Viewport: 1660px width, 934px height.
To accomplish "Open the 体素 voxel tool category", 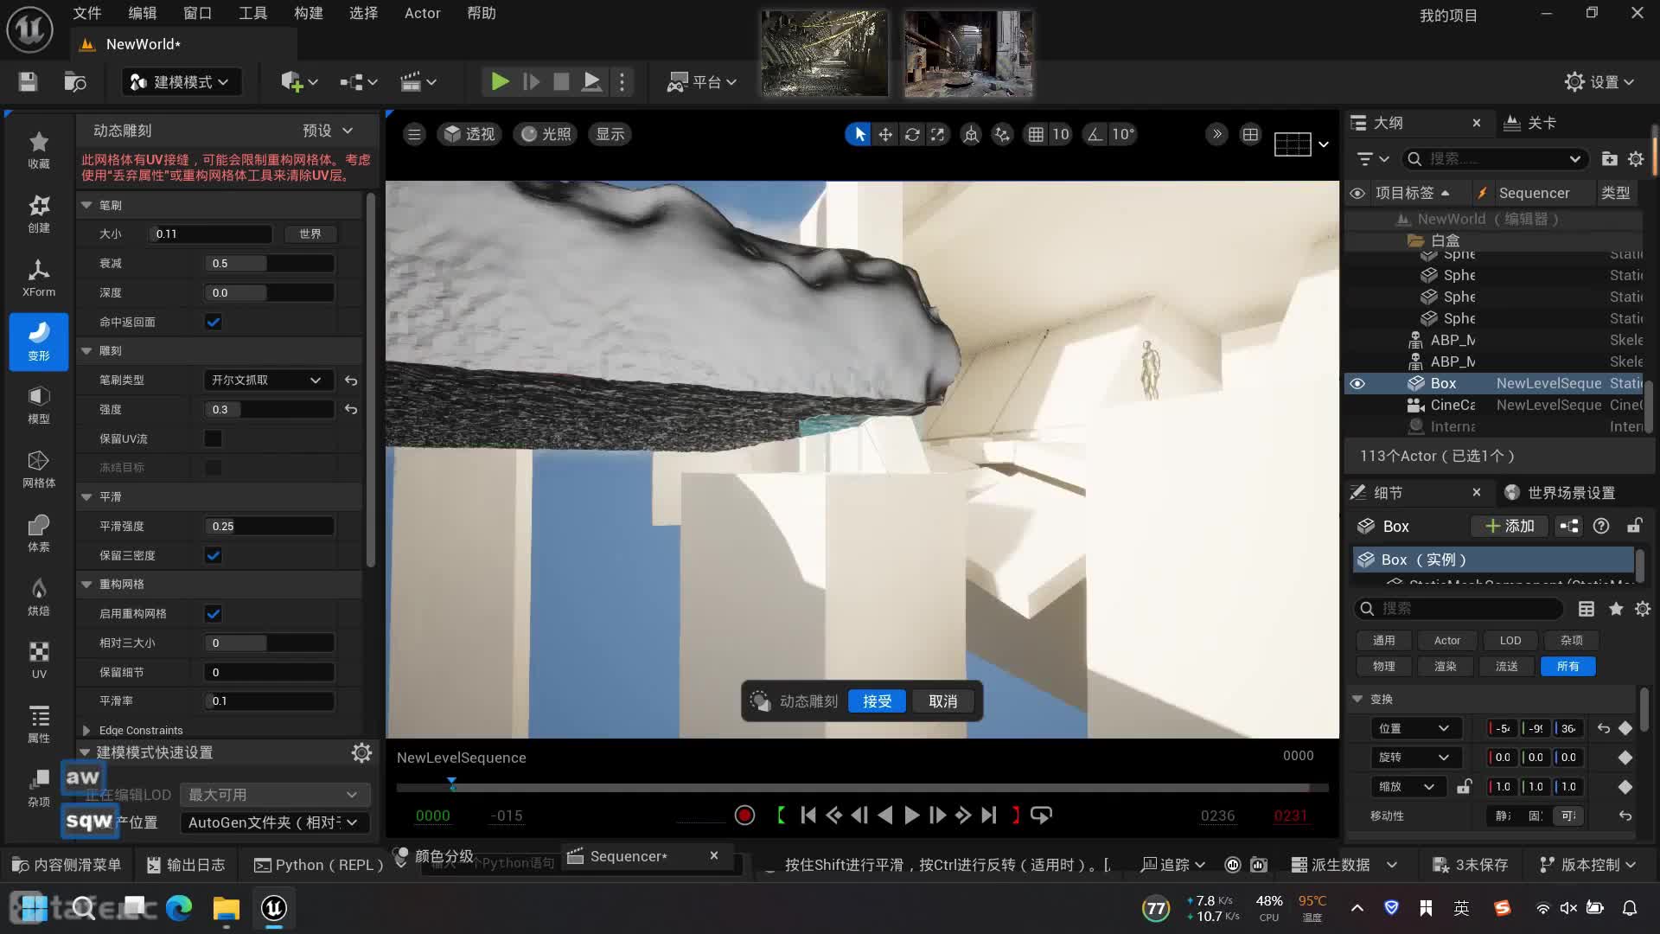I will (39, 533).
